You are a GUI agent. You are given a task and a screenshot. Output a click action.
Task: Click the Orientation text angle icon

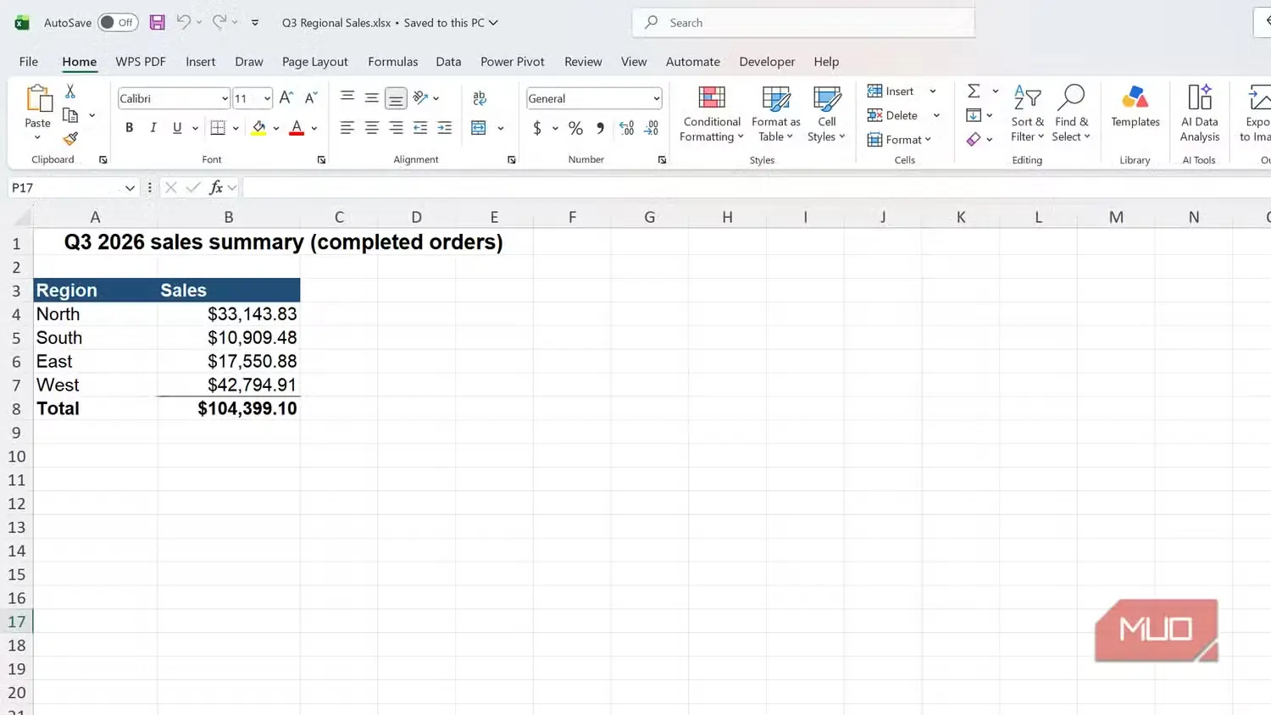[420, 97]
